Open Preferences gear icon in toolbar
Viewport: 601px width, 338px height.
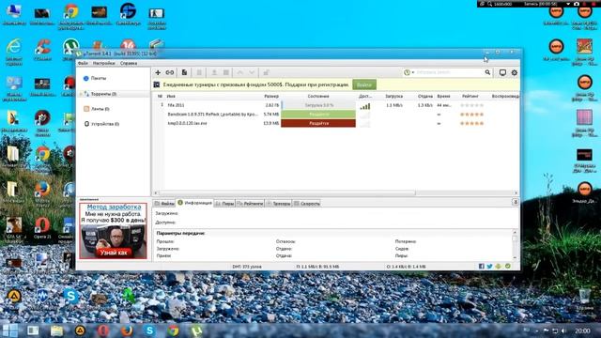[x=515, y=72]
